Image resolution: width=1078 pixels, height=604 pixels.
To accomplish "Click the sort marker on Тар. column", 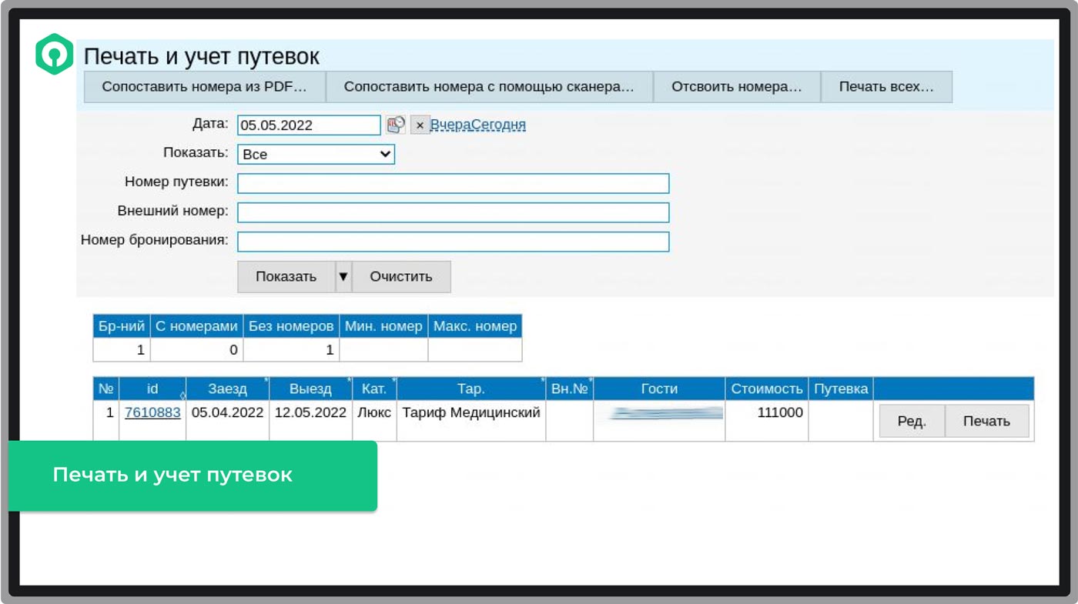I will point(543,383).
